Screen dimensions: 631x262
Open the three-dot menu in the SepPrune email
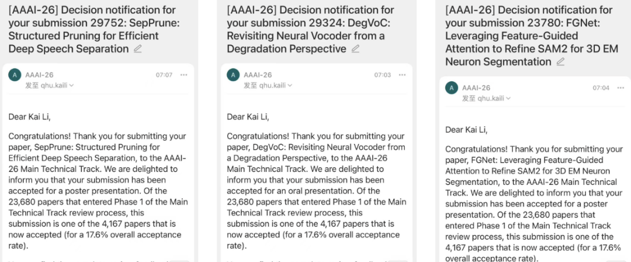point(183,75)
